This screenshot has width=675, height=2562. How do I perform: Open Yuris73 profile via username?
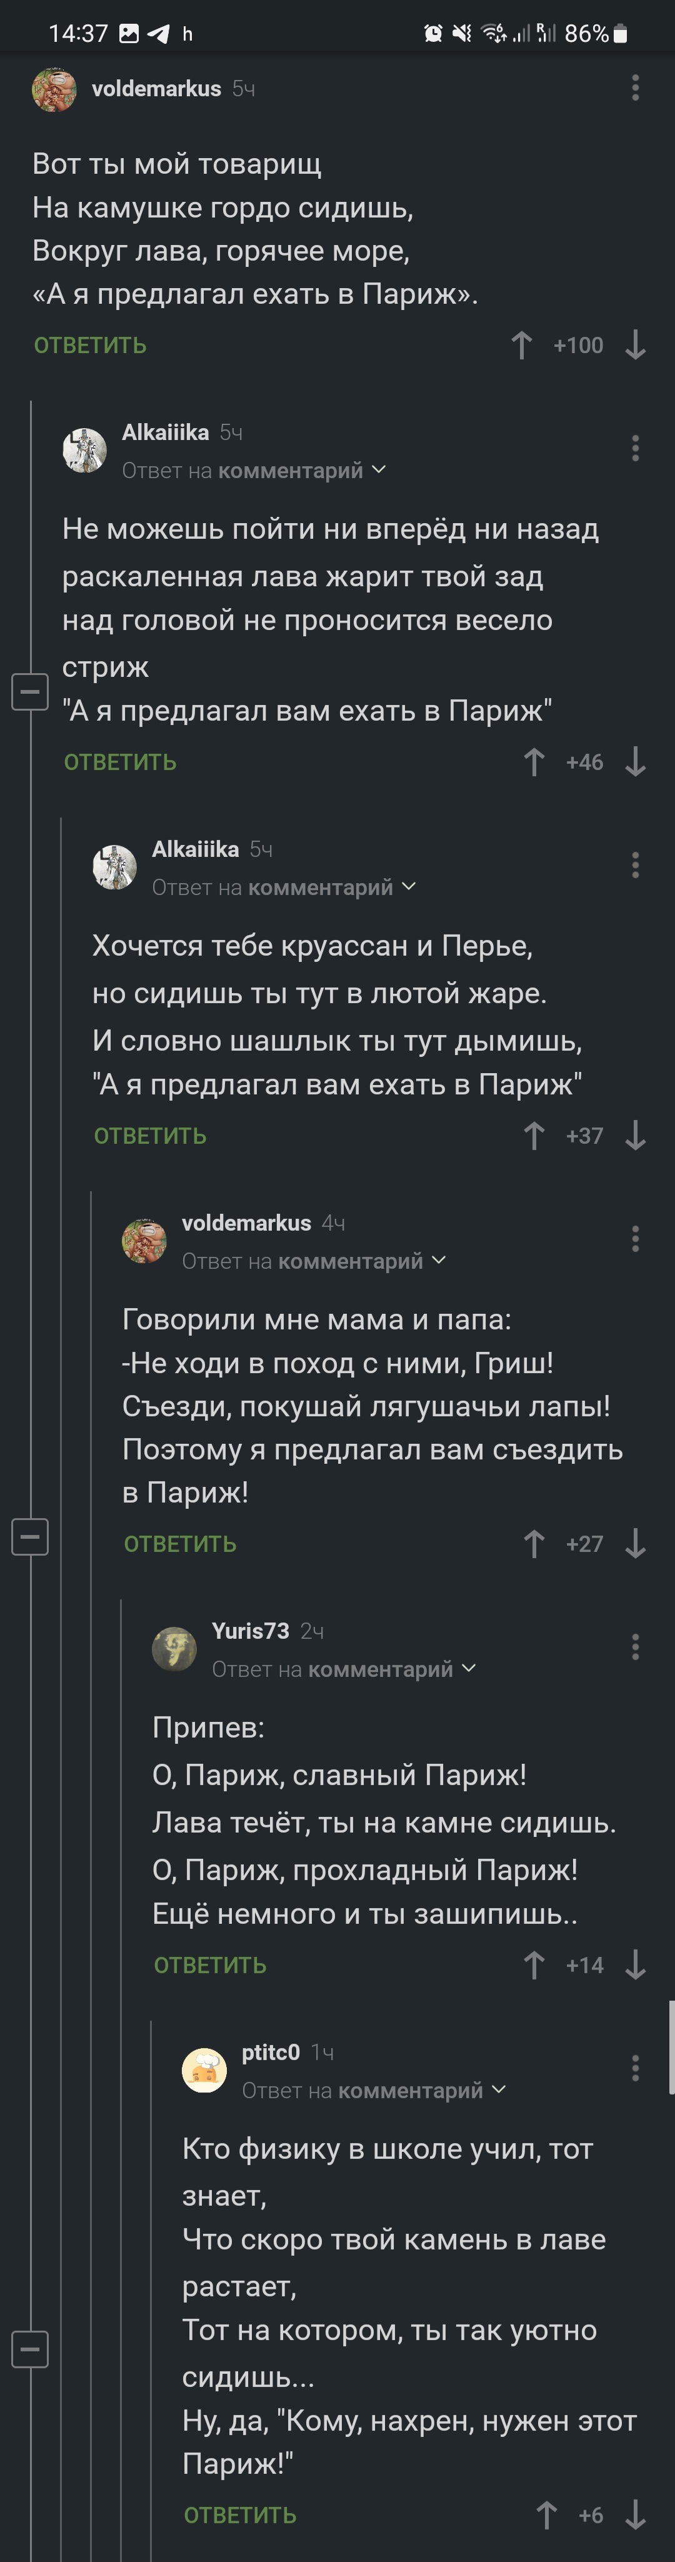[x=251, y=1631]
